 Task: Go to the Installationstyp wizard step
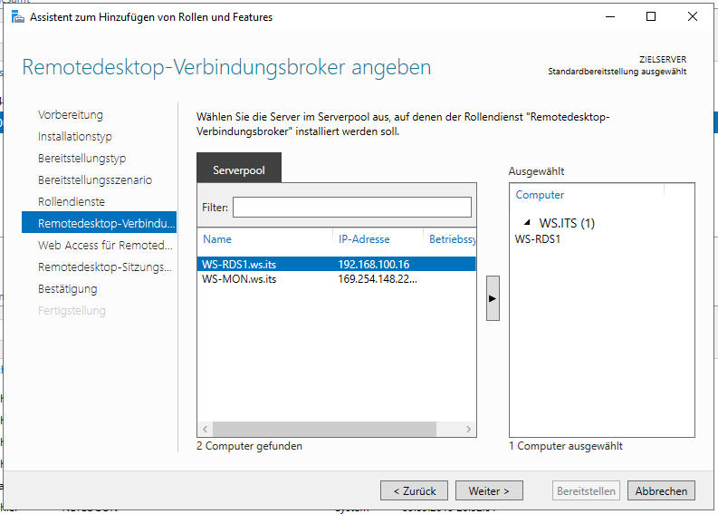[x=75, y=137]
